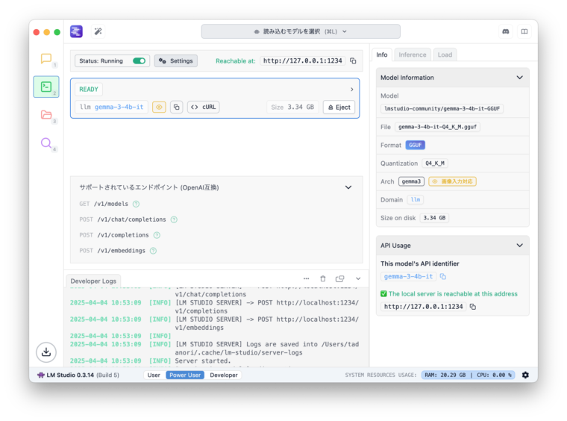
Task: Click the server URL field in the top bar
Action: tap(303, 60)
